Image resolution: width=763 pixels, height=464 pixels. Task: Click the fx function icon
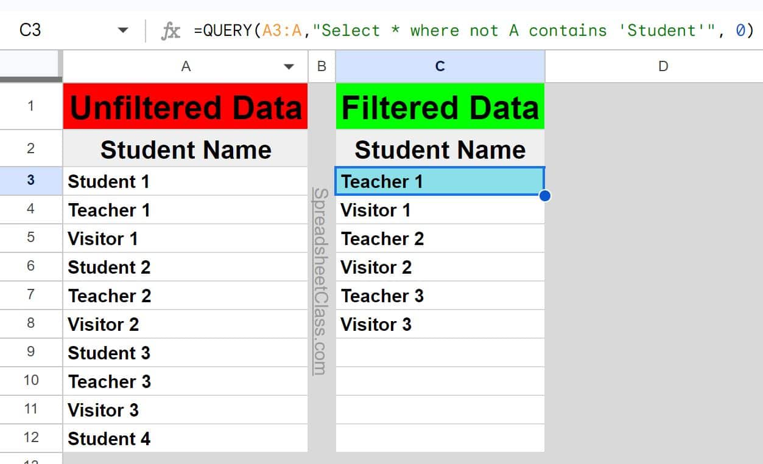(171, 31)
